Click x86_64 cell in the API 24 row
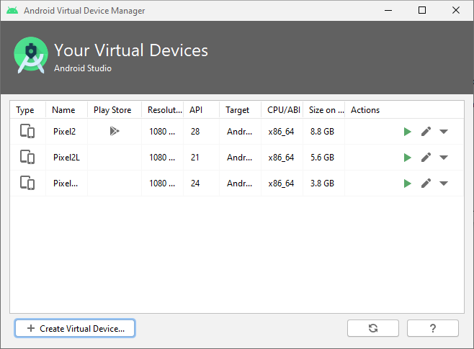 point(282,183)
